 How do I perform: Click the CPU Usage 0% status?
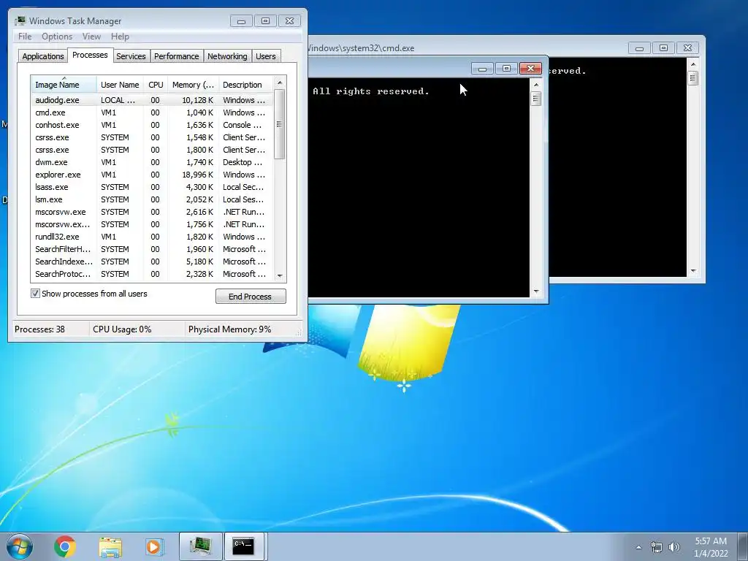pos(122,329)
